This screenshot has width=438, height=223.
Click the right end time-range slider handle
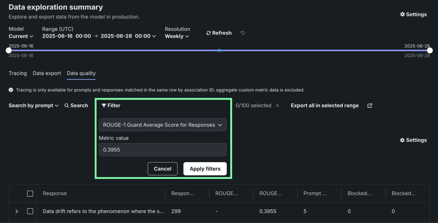[x=430, y=50]
